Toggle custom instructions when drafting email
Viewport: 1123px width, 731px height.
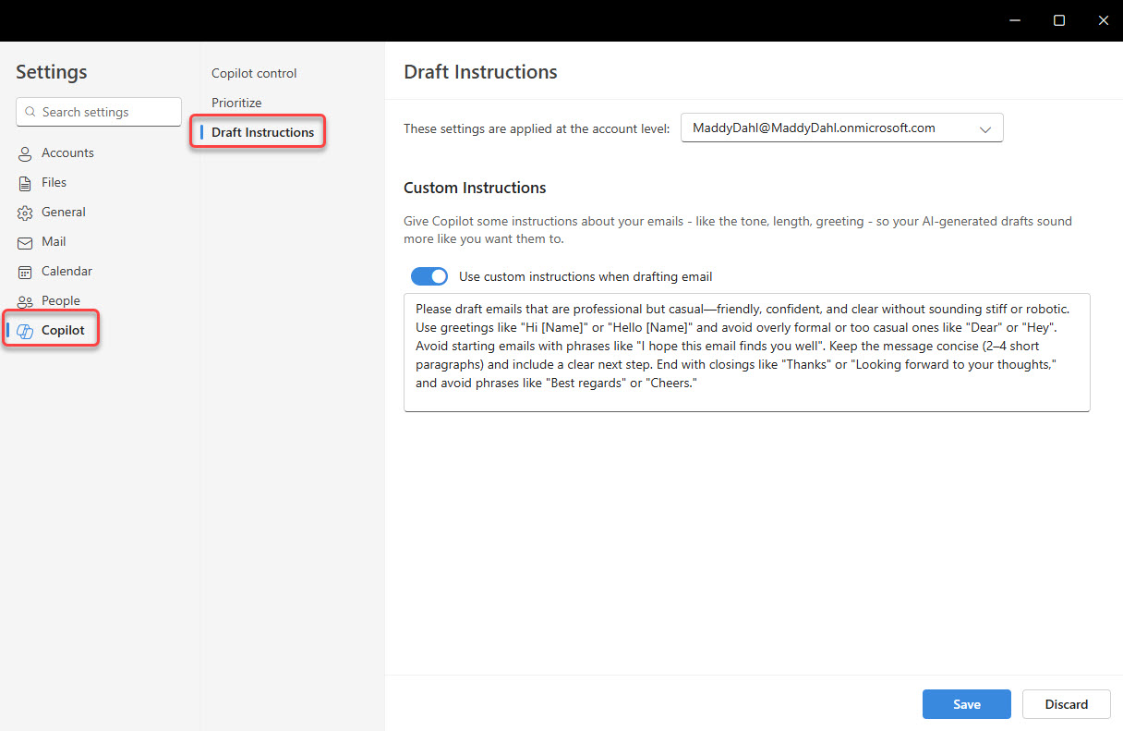click(x=429, y=276)
